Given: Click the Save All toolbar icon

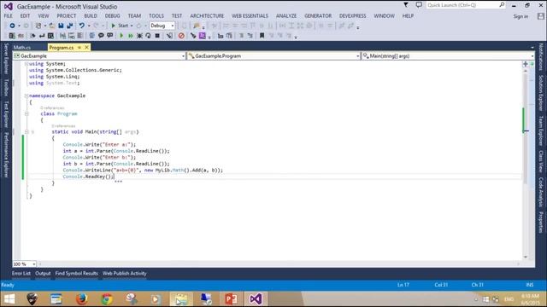Looking at the screenshot, I should click(70, 26).
